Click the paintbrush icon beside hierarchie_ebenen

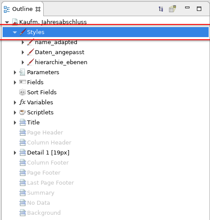(31, 62)
